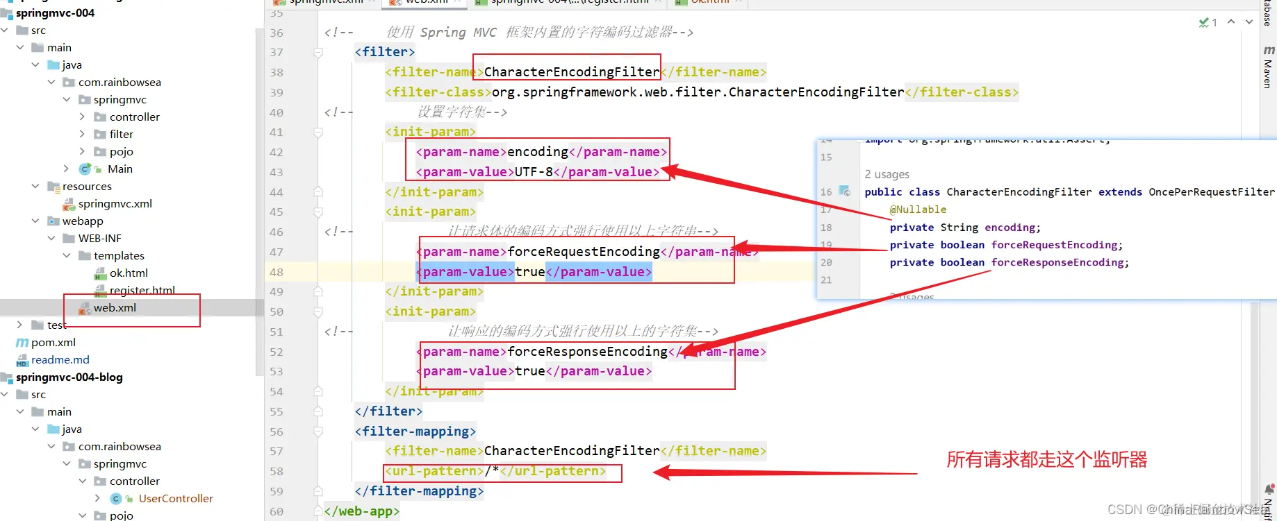Expand the controller package in springmvc-004

pos(82,117)
